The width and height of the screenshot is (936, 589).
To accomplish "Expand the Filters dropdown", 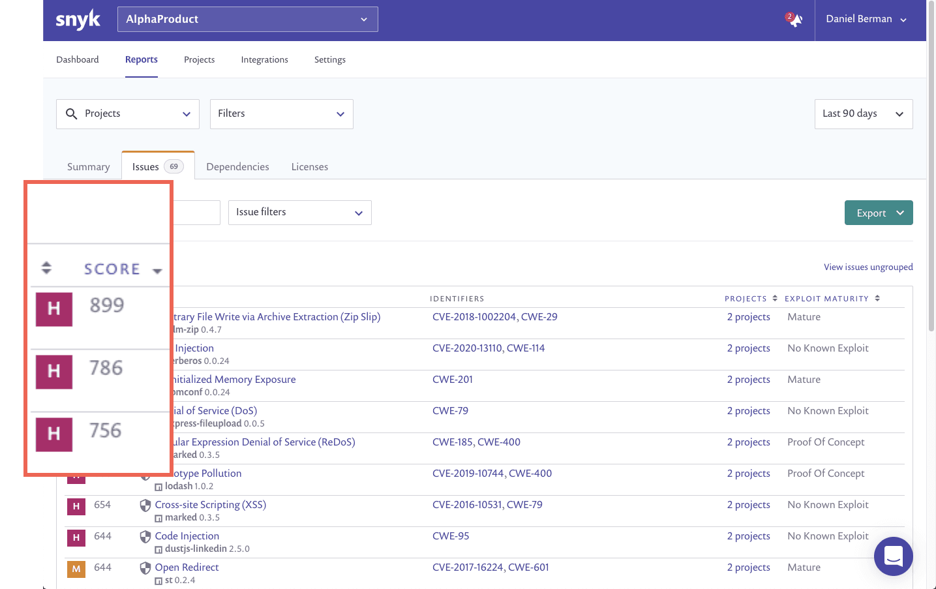I will click(x=282, y=114).
